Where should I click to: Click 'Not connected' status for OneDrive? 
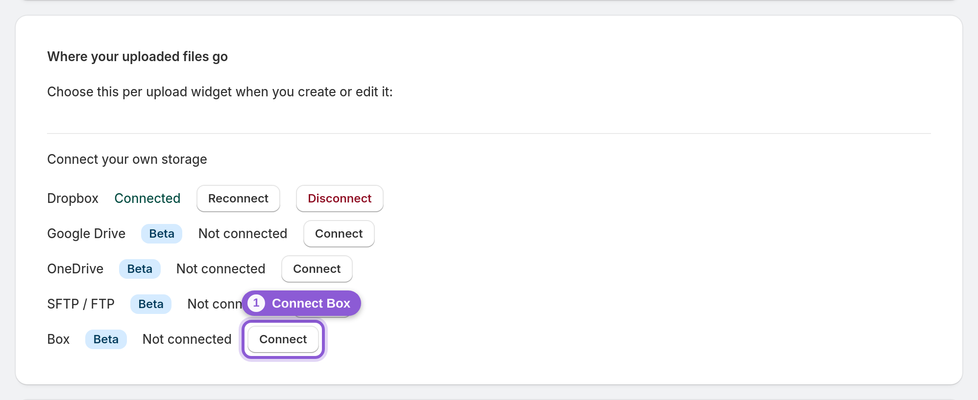221,269
